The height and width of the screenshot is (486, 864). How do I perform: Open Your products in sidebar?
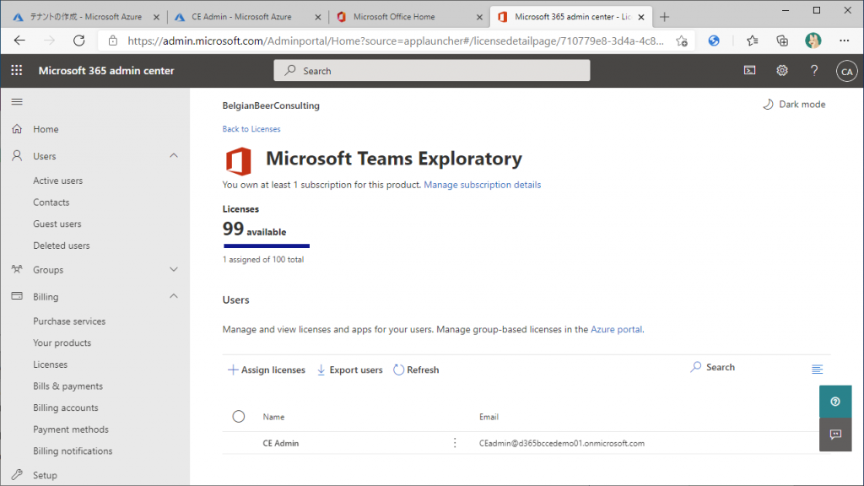(x=62, y=343)
